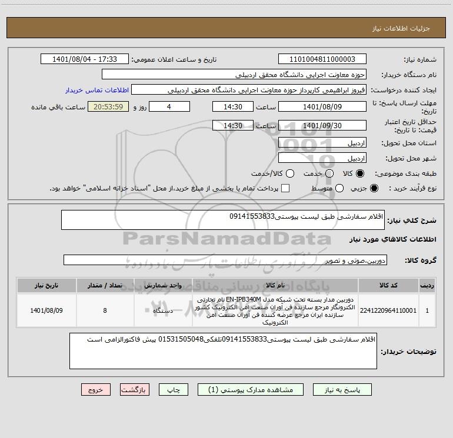Open مشاهده مدارک پیوستی (1) attachments

point(251,390)
